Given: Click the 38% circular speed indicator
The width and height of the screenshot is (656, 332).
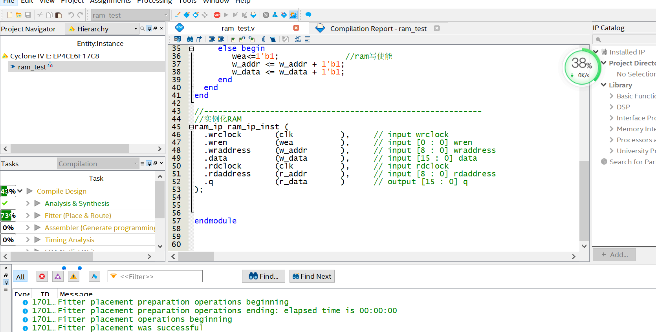Looking at the screenshot, I should [582, 67].
